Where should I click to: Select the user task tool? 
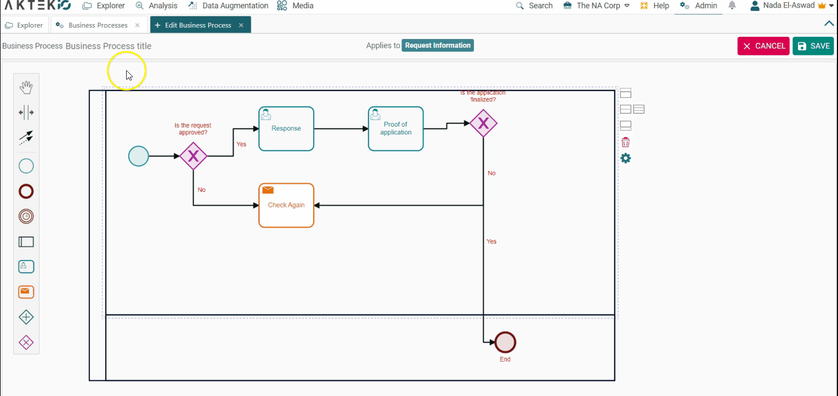[26, 267]
